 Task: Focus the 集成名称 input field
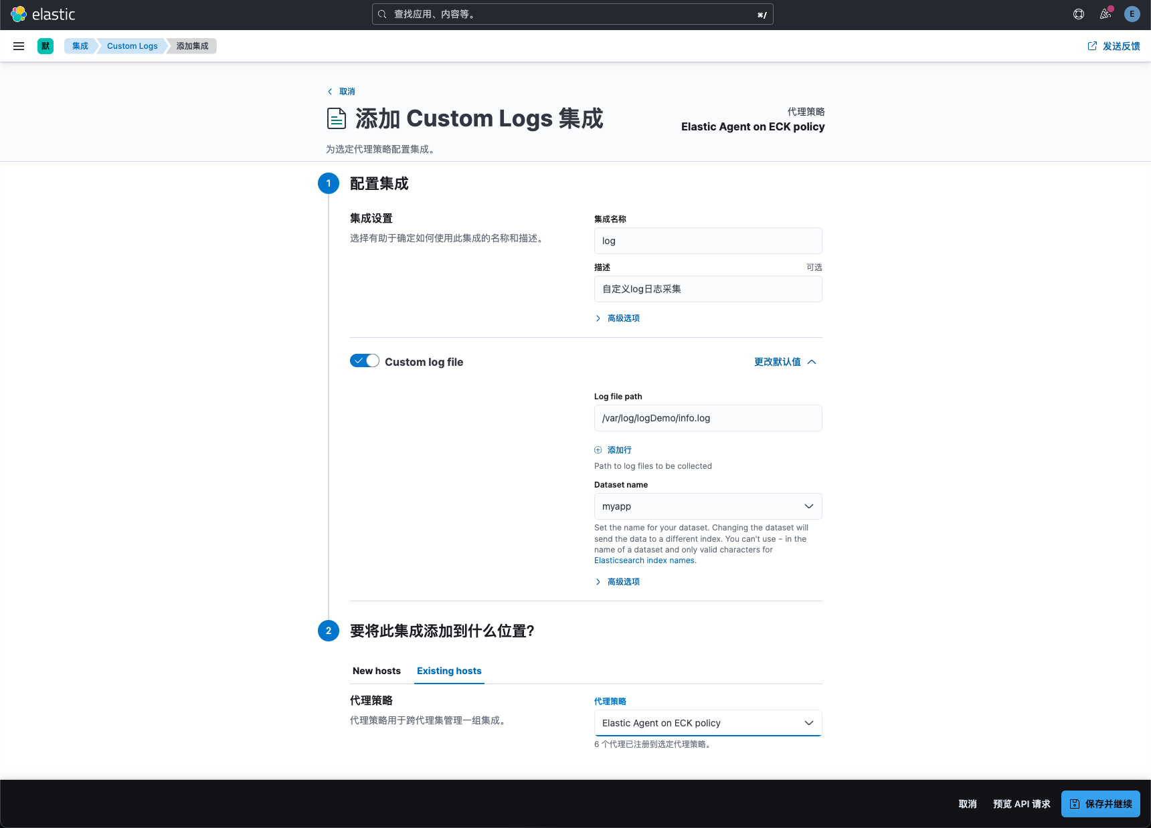[708, 241]
